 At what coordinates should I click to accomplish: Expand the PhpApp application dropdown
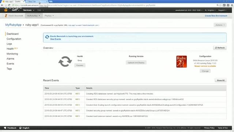click(49, 16)
